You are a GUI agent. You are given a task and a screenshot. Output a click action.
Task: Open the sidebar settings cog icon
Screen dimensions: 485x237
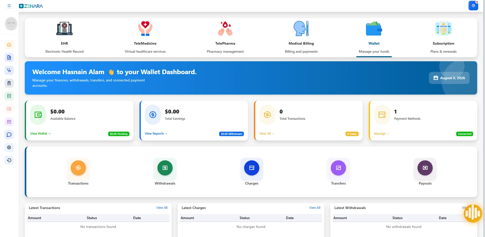point(9,147)
